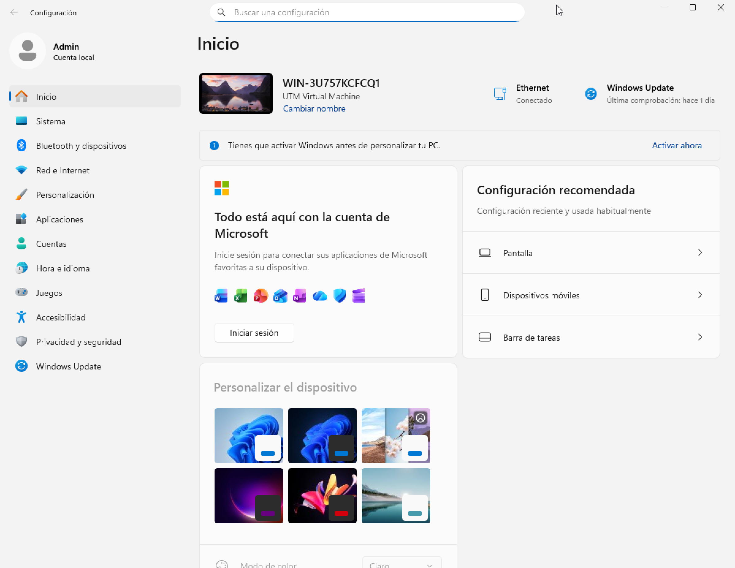Image resolution: width=735 pixels, height=568 pixels.
Task: Click the back arrow in title bar
Action: [x=14, y=13]
